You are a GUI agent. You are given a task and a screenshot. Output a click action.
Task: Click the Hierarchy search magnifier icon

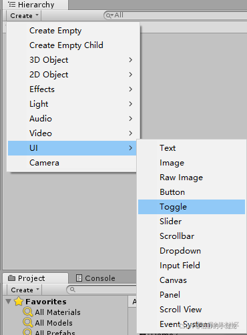(109, 15)
